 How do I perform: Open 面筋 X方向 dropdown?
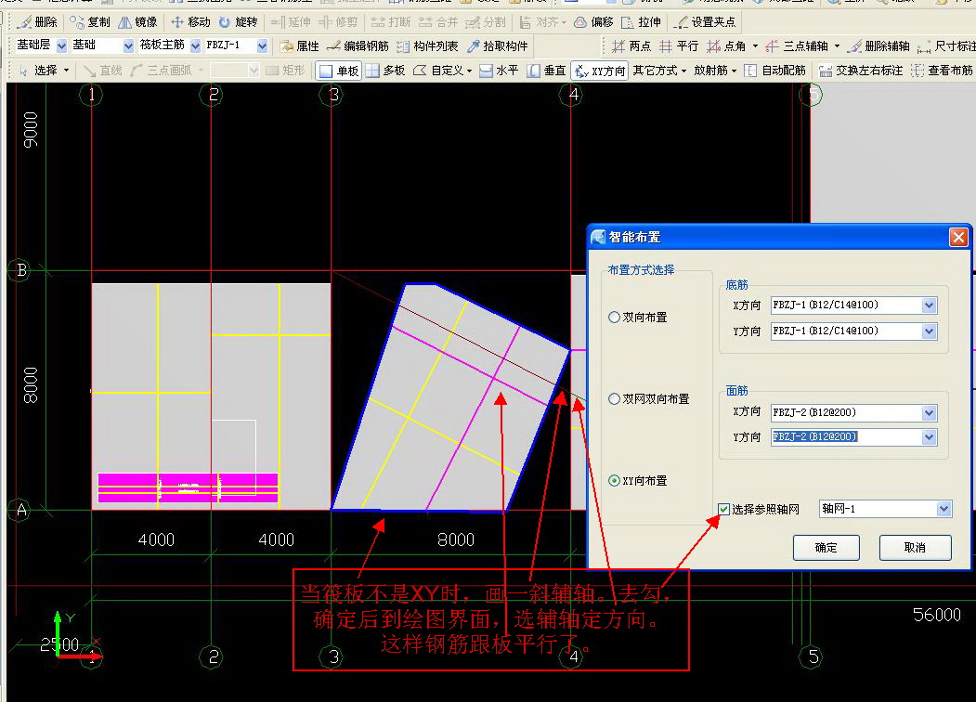click(x=929, y=412)
